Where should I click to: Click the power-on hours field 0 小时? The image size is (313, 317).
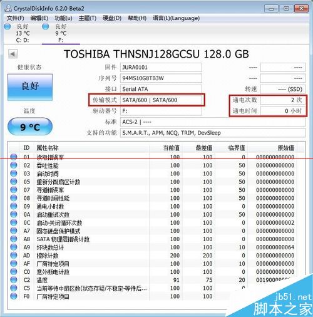(283, 111)
